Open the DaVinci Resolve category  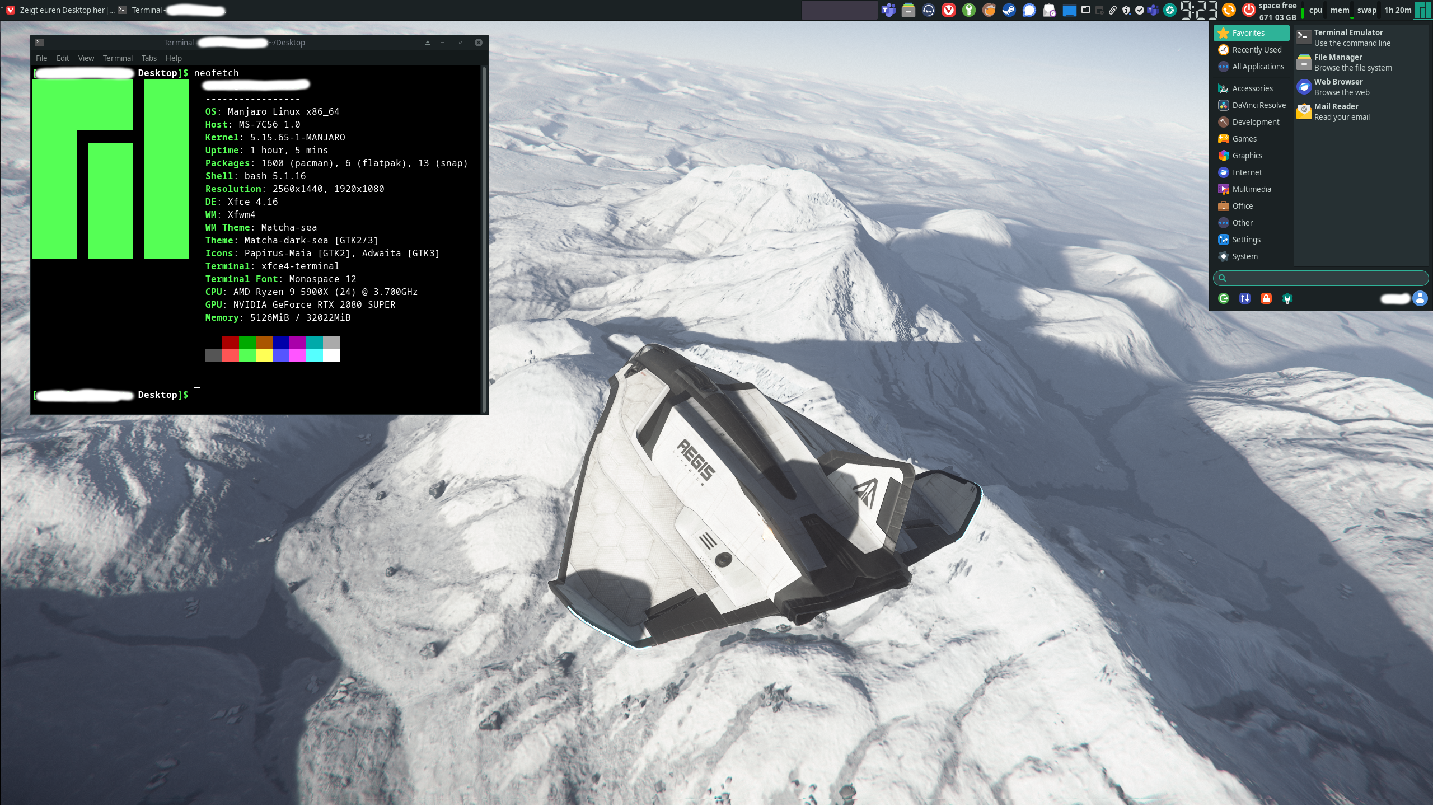(1252, 105)
